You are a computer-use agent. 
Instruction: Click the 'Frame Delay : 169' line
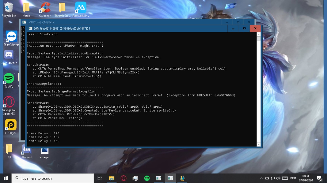click(43, 141)
